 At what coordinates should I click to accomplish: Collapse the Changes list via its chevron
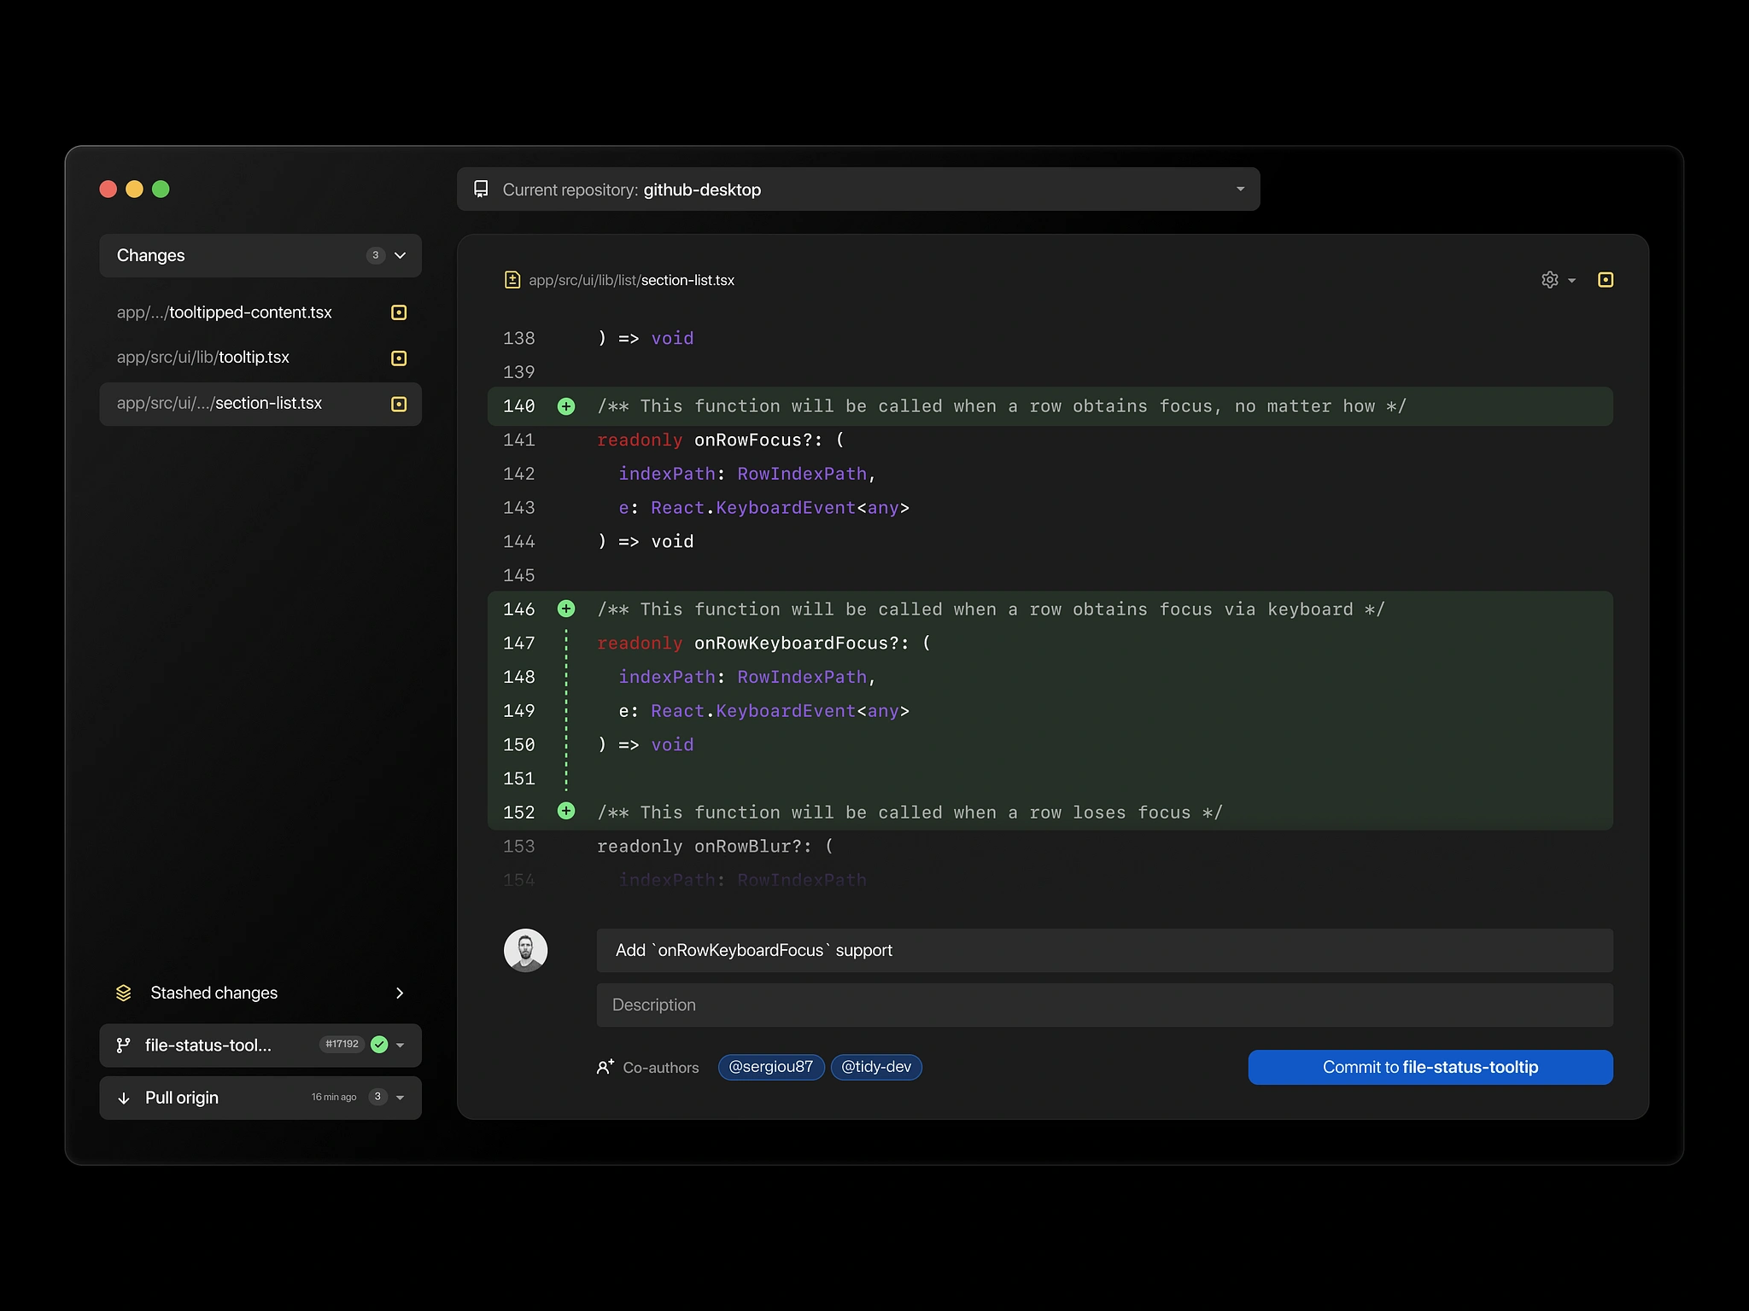399,255
